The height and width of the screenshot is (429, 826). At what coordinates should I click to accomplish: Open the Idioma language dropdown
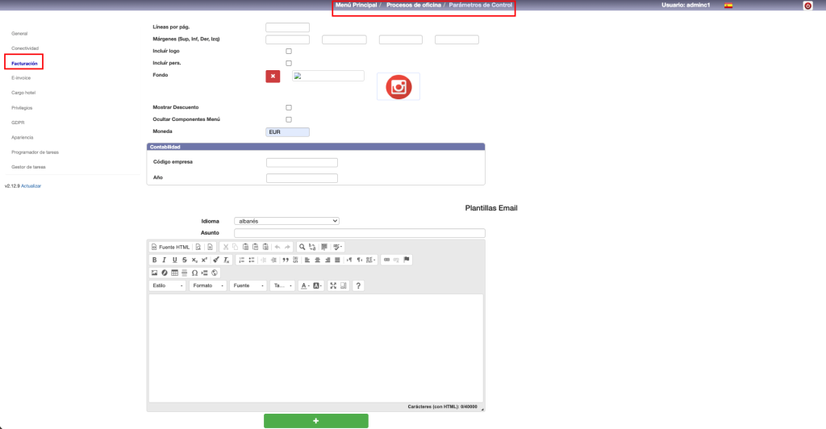(x=286, y=221)
